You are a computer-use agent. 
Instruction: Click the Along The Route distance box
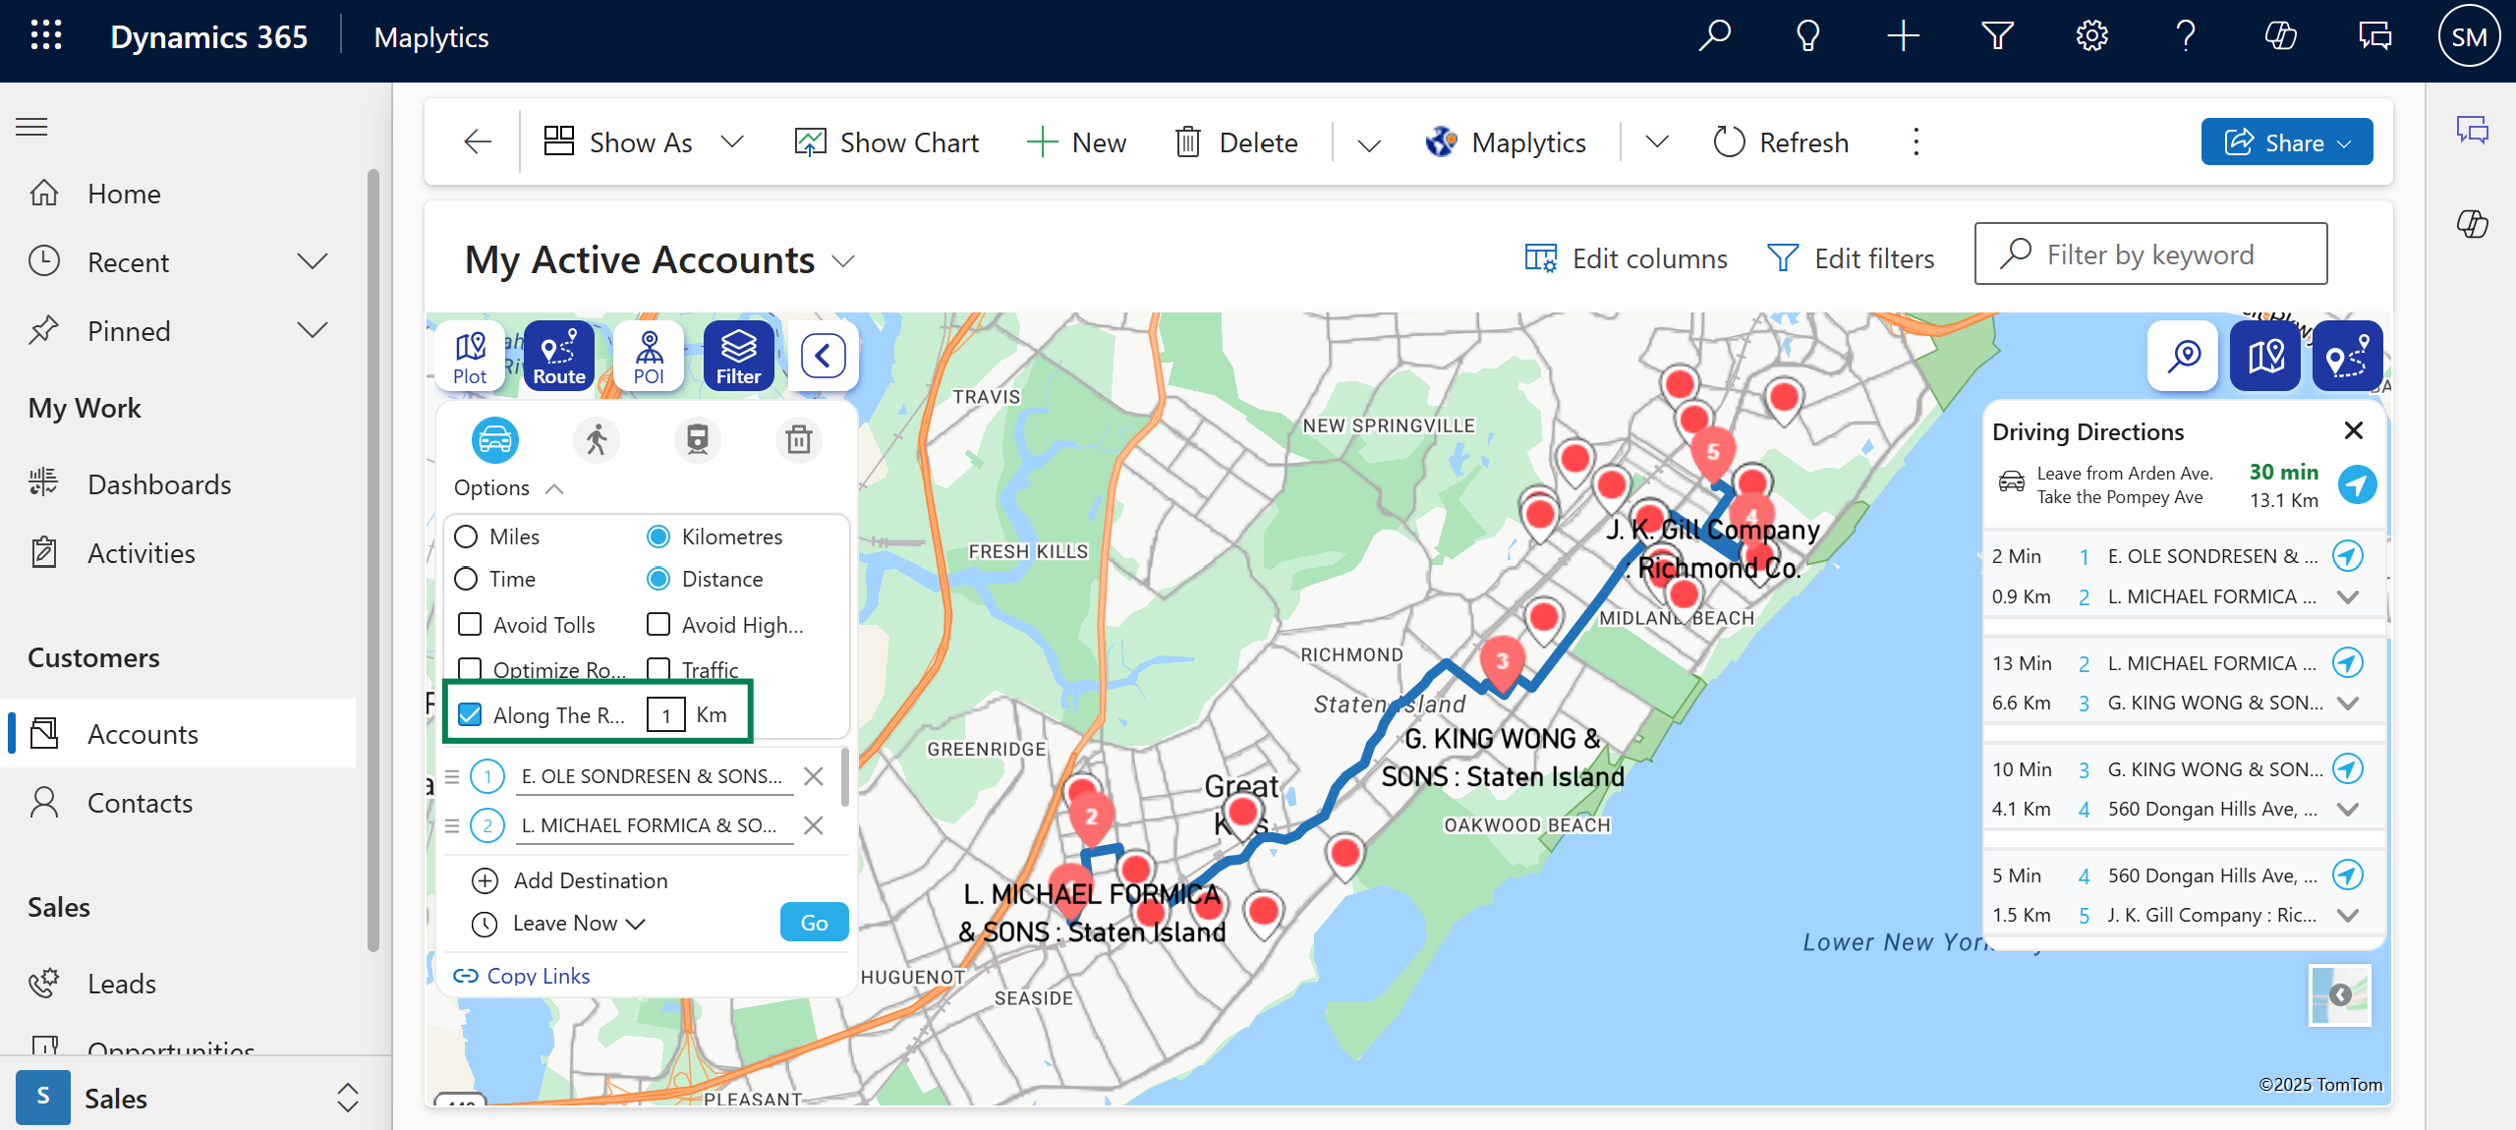(665, 714)
